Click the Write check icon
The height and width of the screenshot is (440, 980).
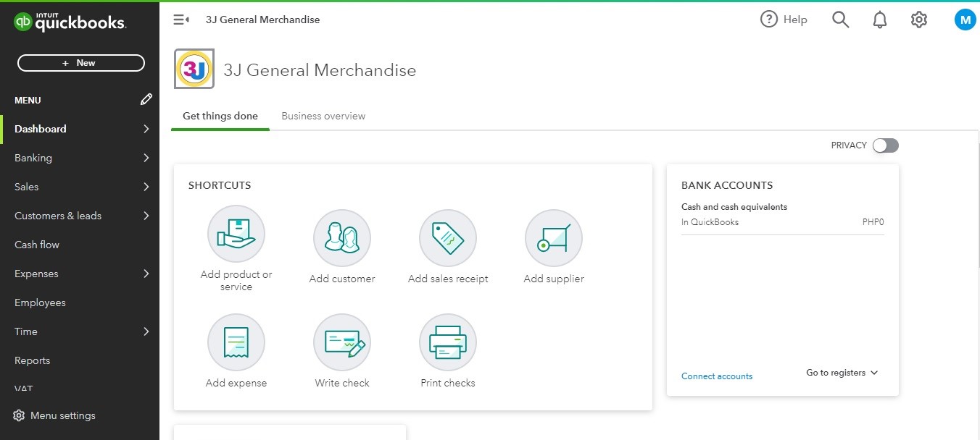pyautogui.click(x=342, y=342)
